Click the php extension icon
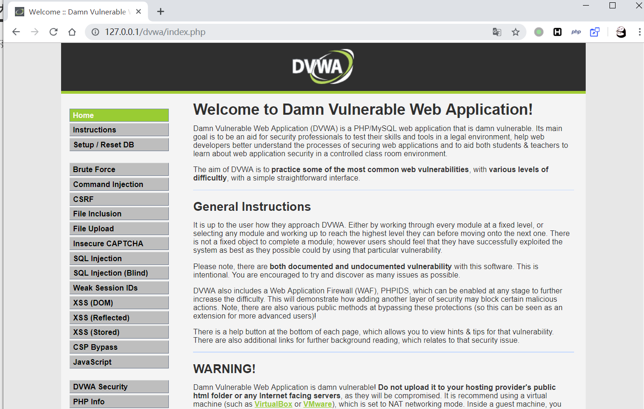 576,32
